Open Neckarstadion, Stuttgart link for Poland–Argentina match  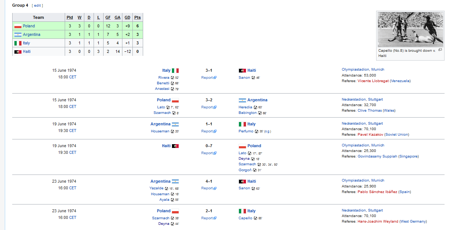[x=362, y=99]
